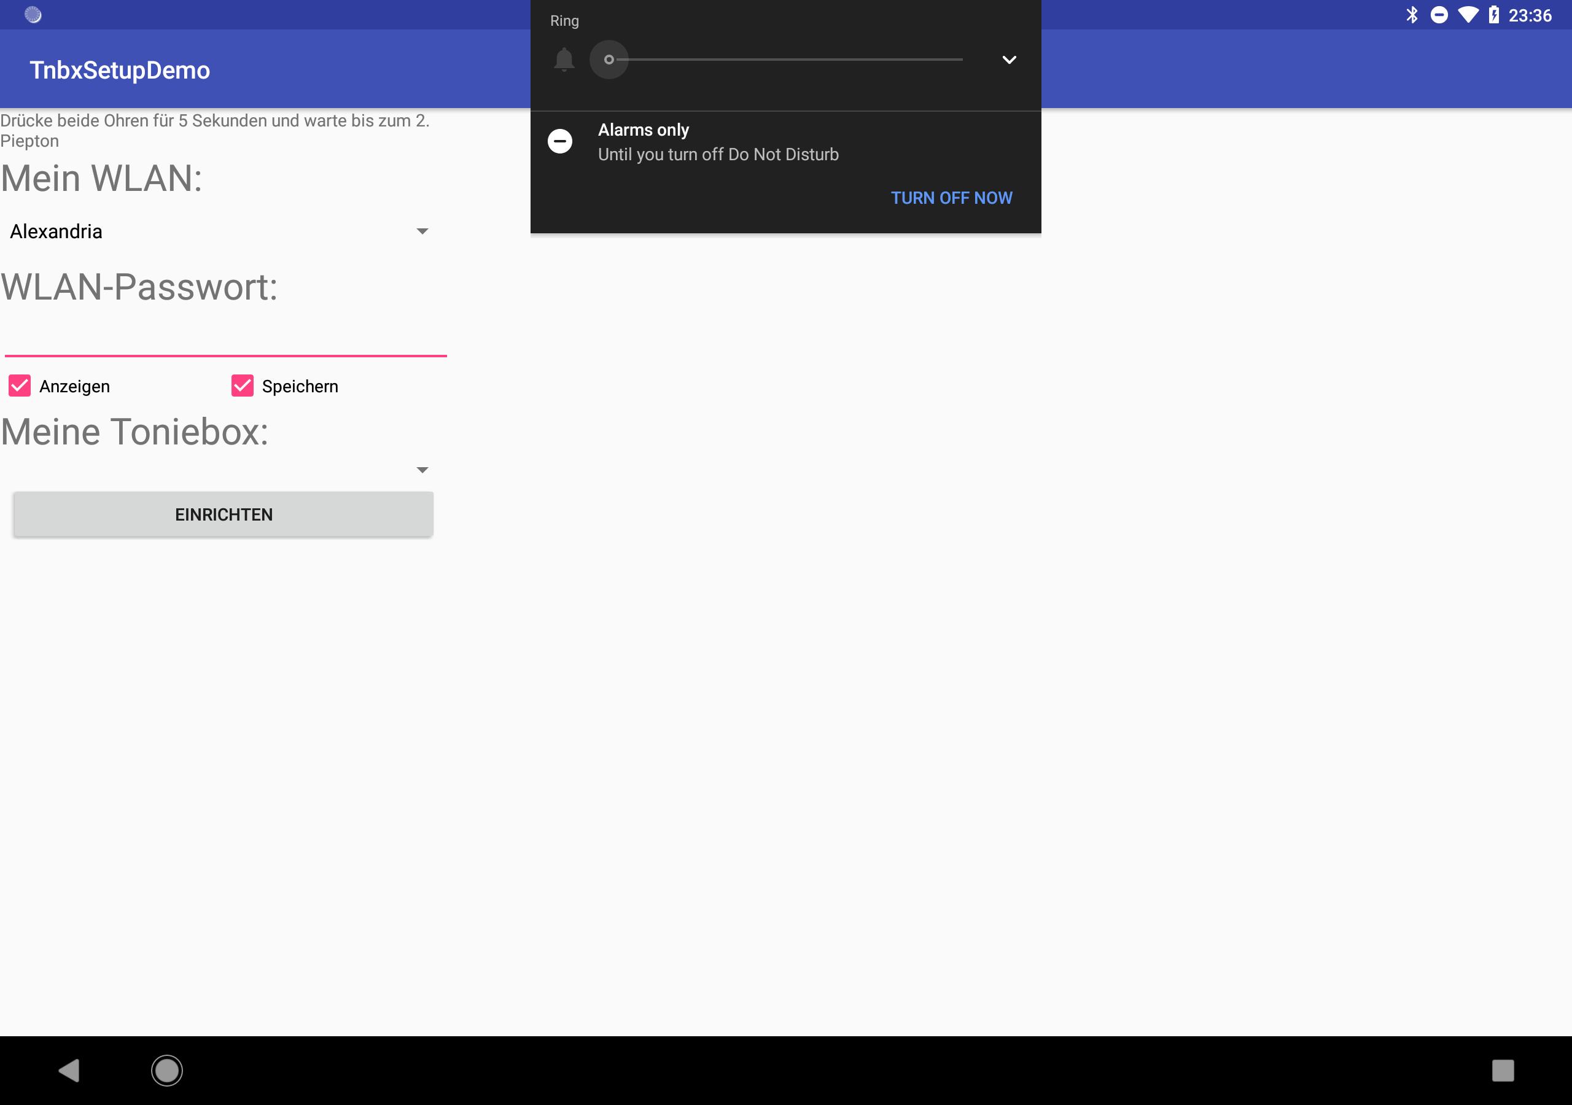The height and width of the screenshot is (1105, 1572).
Task: Click TURN OFF NOW link
Action: click(x=951, y=198)
